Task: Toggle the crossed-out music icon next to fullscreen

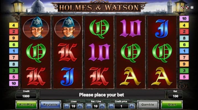Action: 187,7
